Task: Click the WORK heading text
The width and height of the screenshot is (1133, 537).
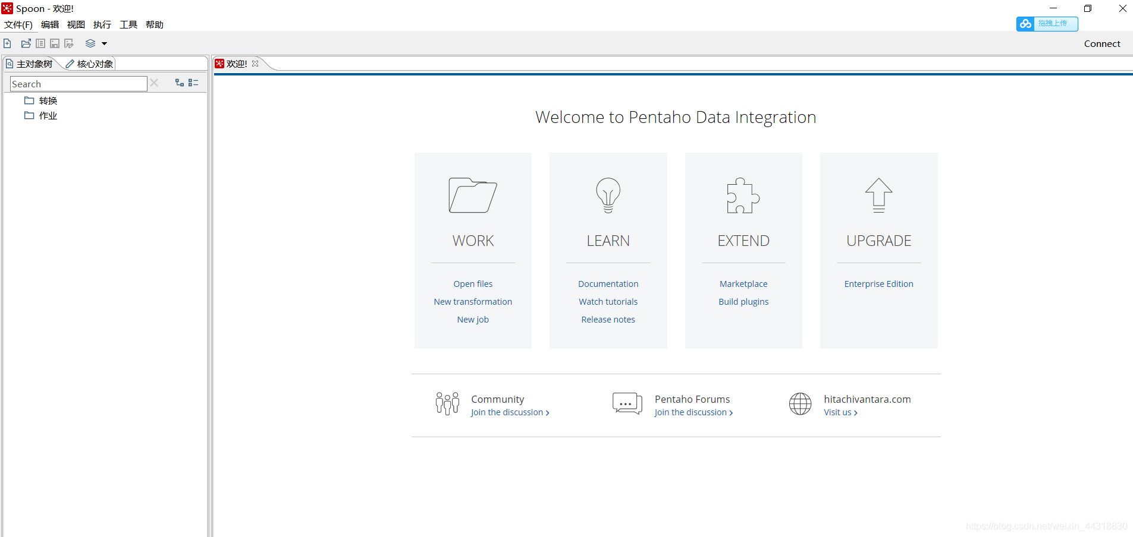Action: (x=473, y=241)
